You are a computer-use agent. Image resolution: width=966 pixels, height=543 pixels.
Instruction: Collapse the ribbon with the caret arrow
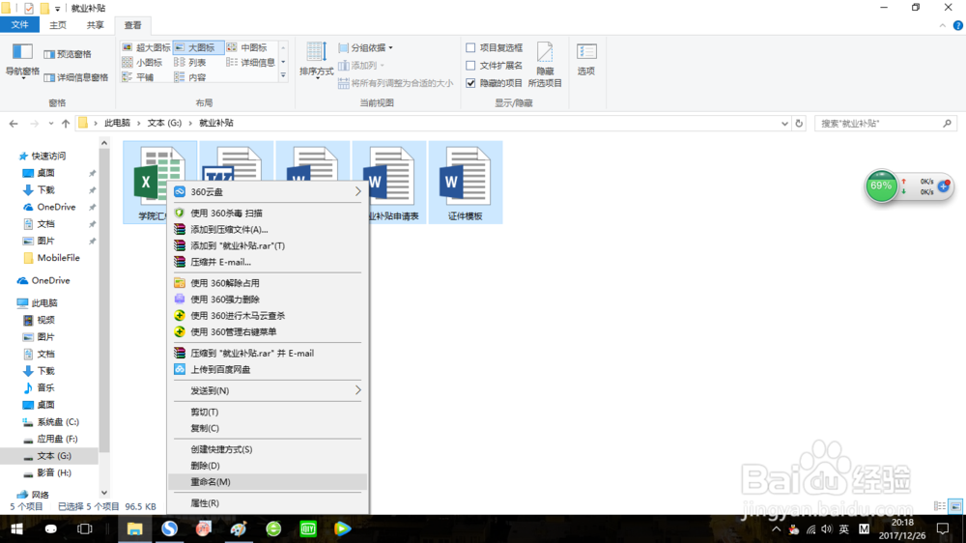942,25
